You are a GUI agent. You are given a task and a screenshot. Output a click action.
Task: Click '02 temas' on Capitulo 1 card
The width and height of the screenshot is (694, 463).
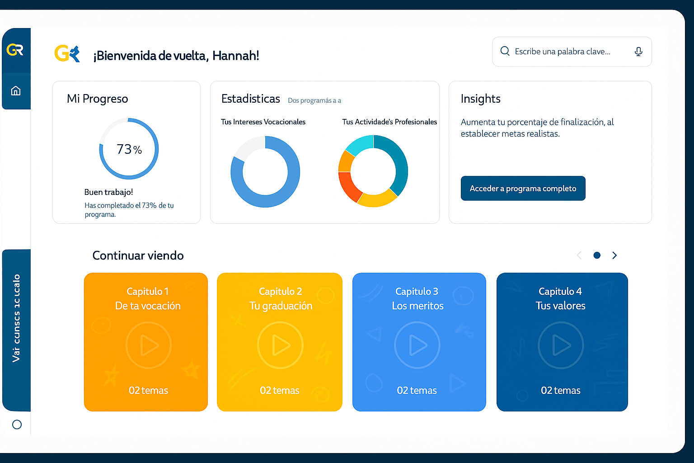click(148, 390)
